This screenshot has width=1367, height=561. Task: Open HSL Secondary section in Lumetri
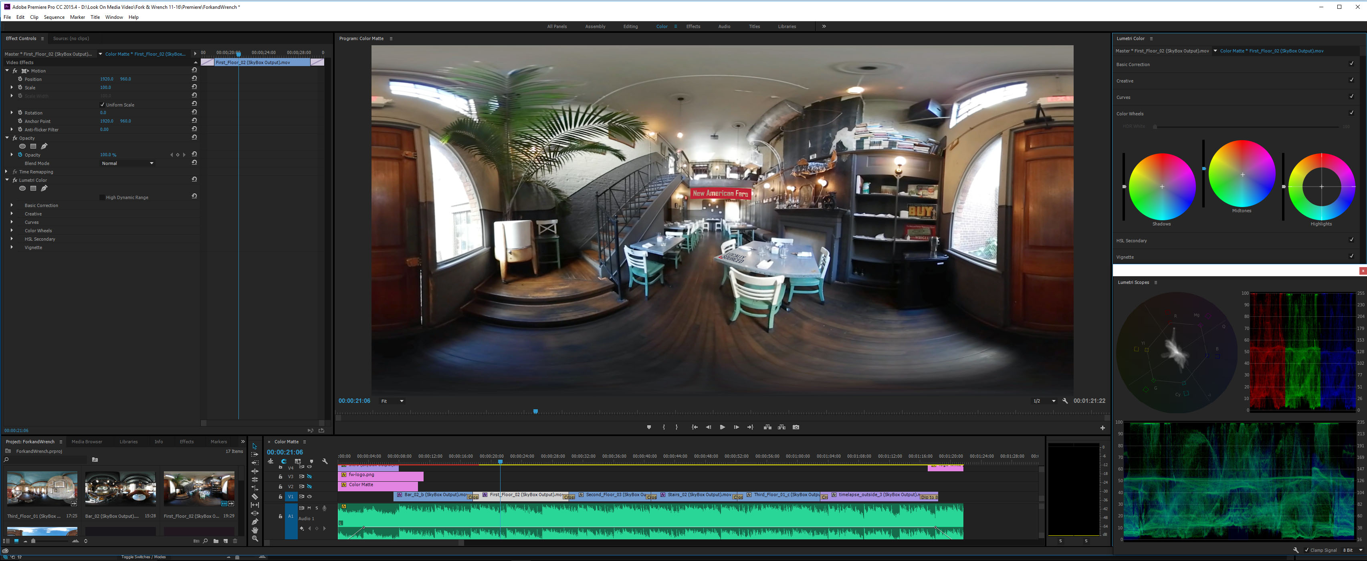click(x=1131, y=241)
